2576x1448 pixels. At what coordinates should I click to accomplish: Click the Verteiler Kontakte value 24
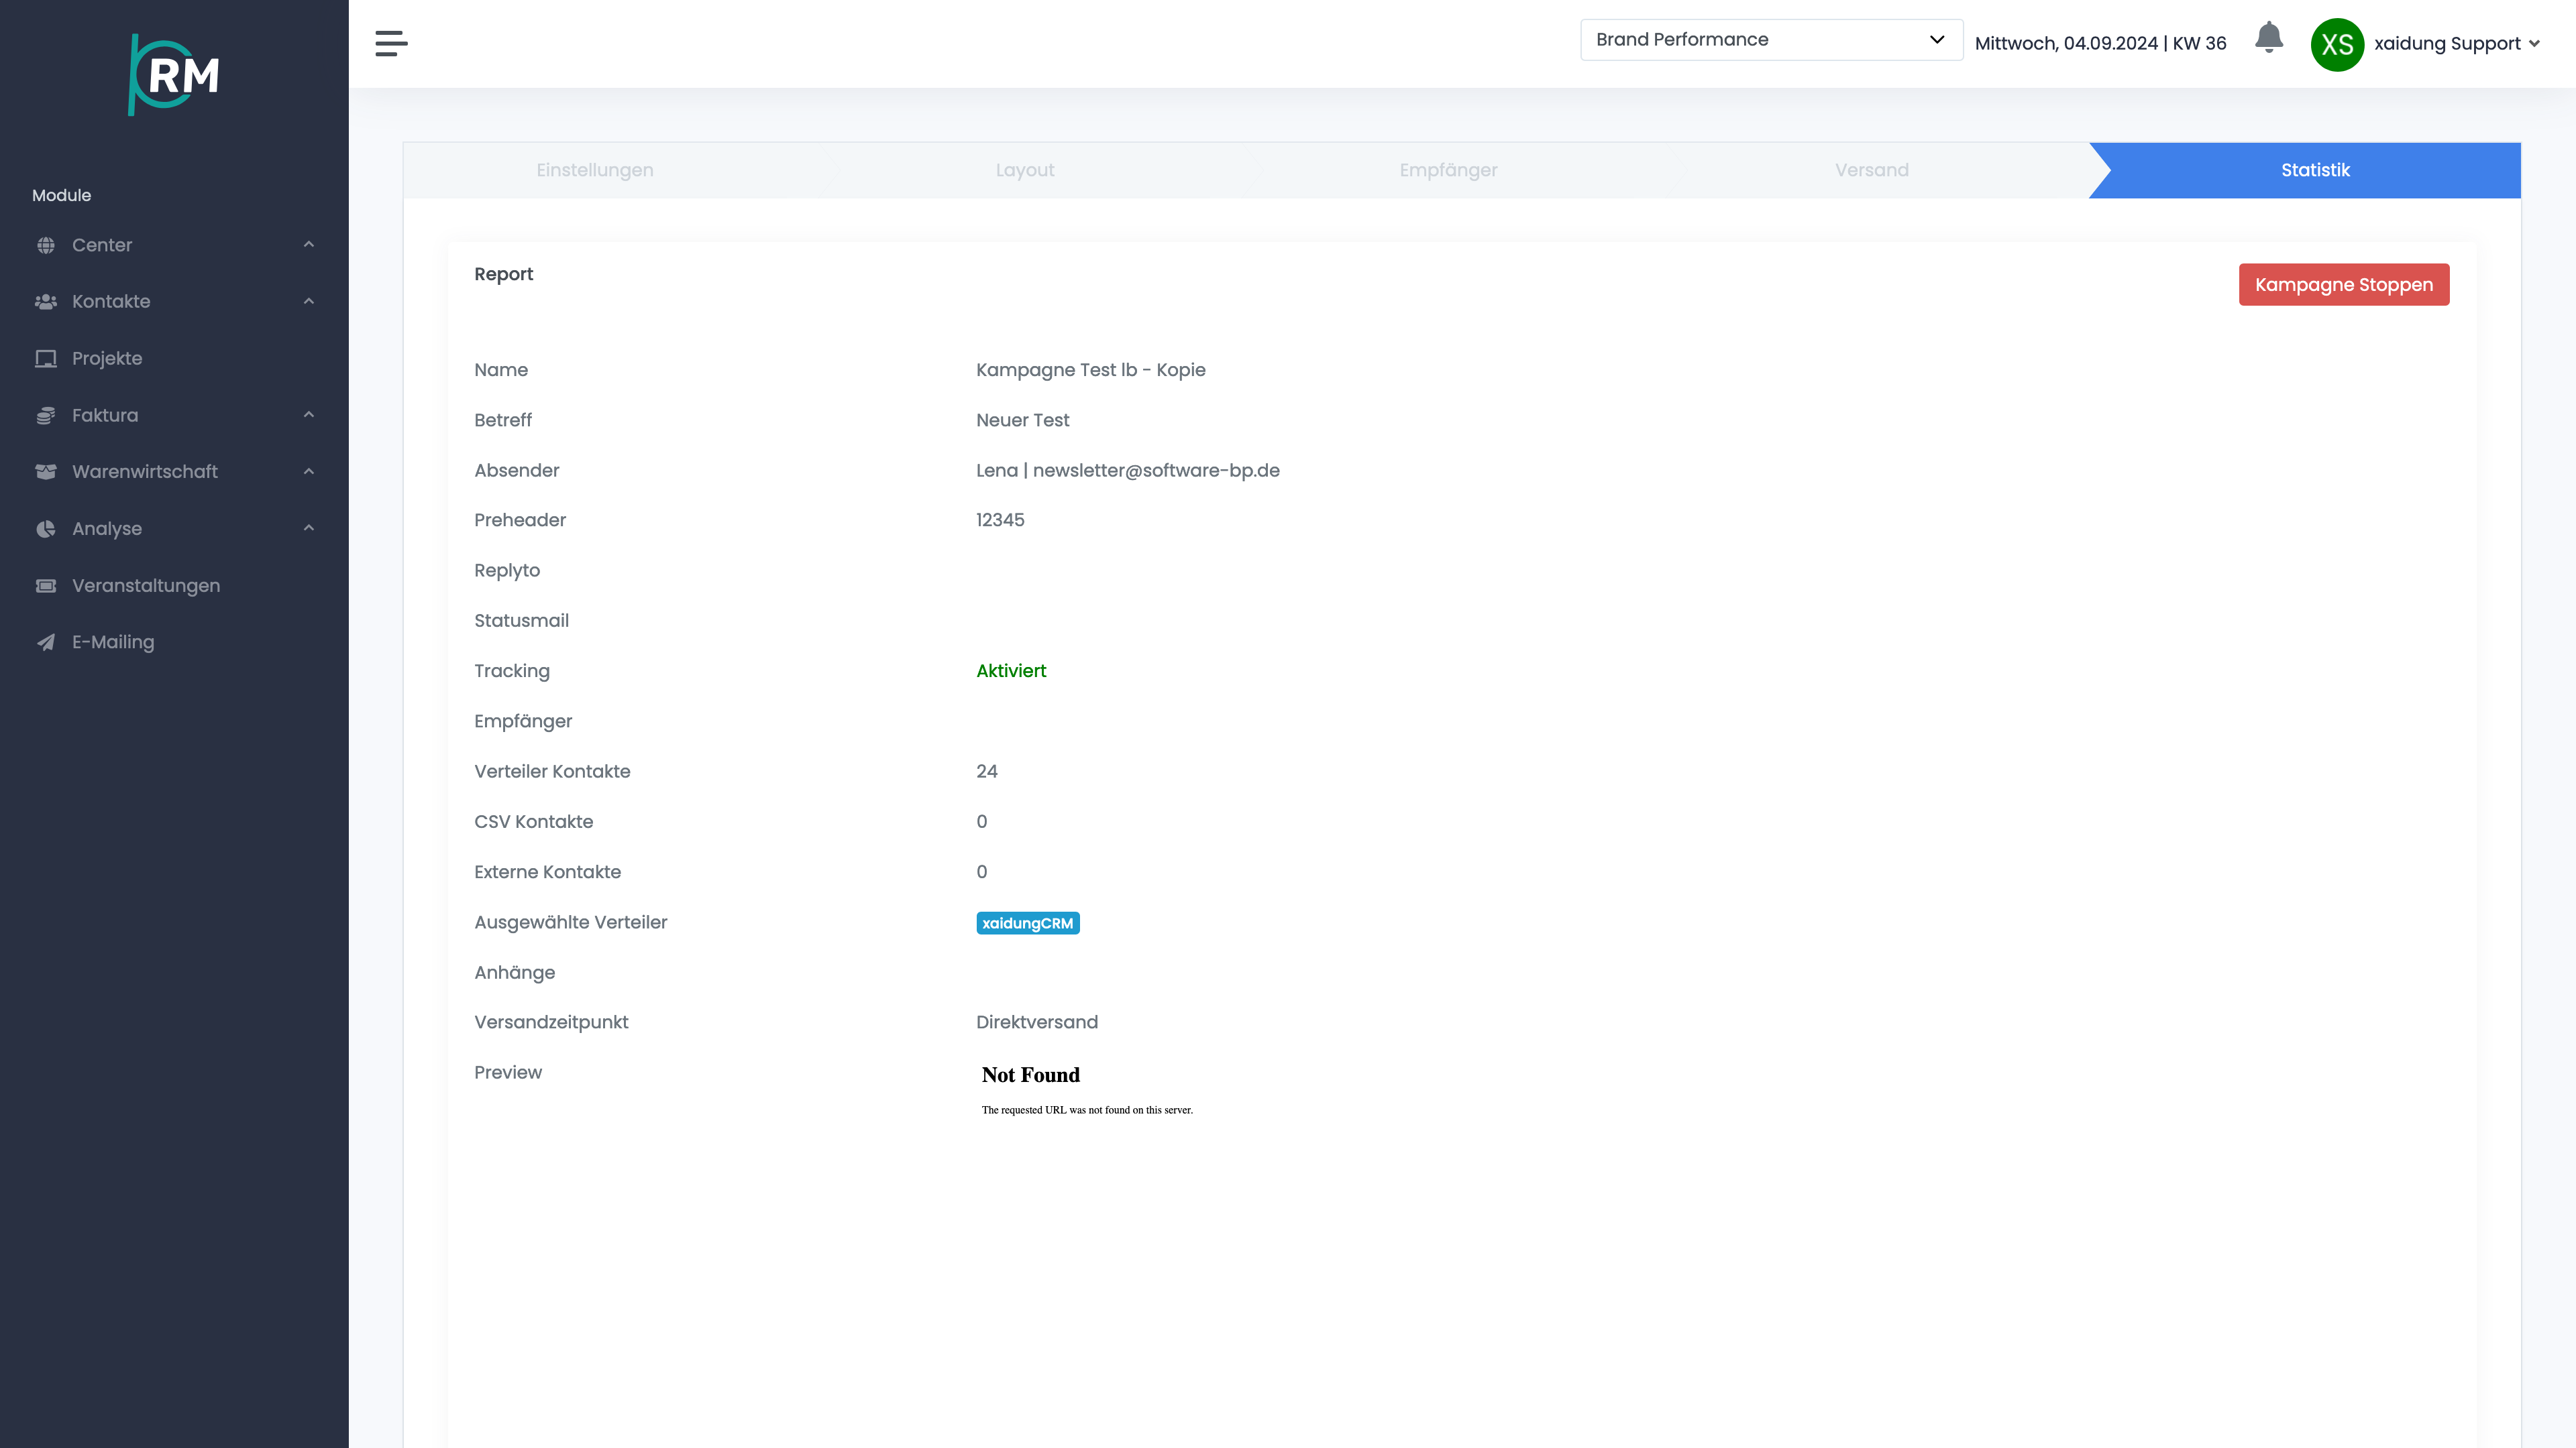point(987,772)
